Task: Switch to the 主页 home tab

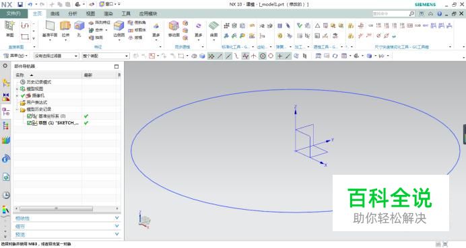Action: (x=37, y=13)
